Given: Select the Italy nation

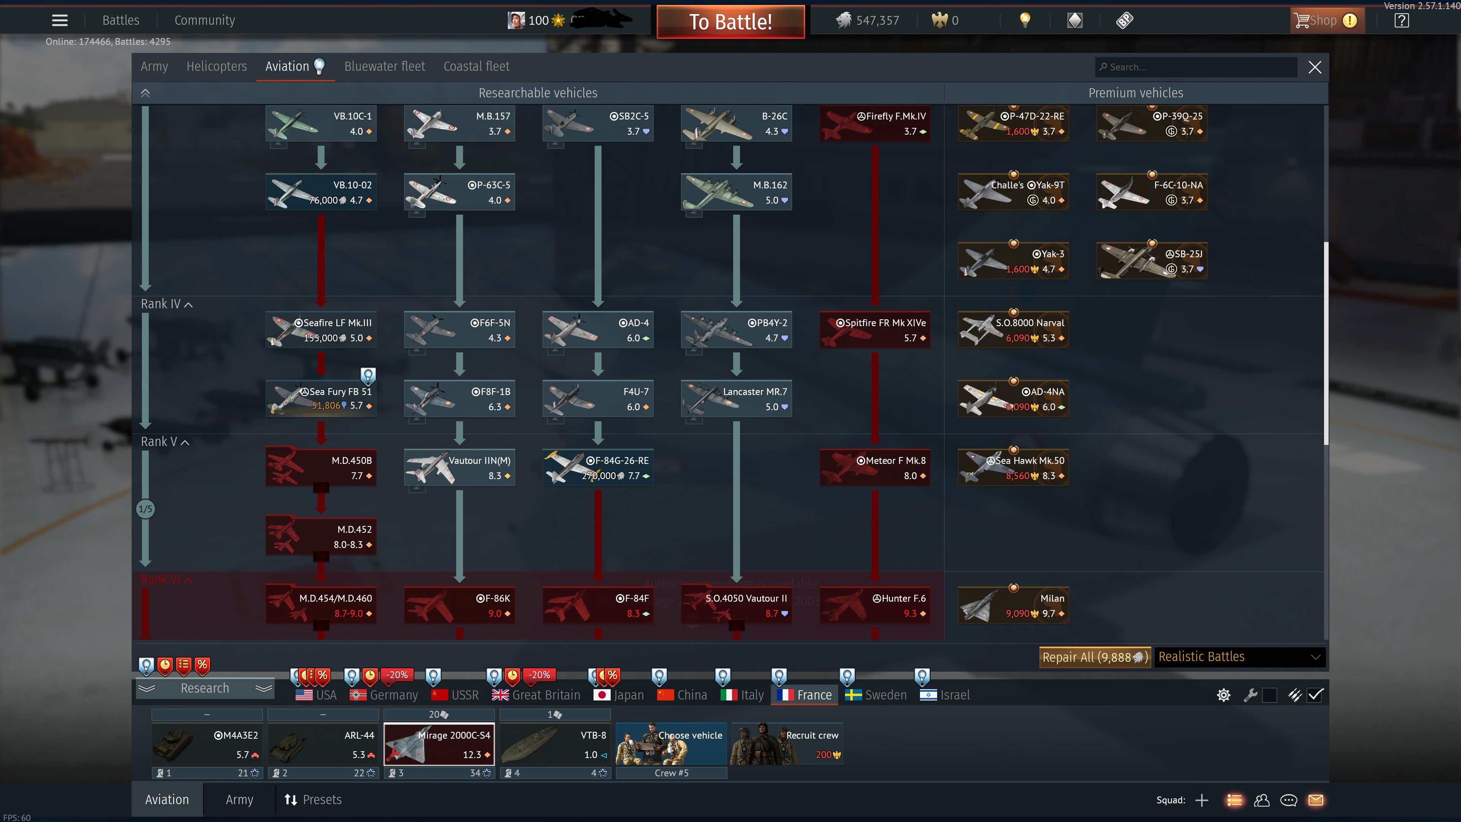Looking at the screenshot, I should (742, 695).
